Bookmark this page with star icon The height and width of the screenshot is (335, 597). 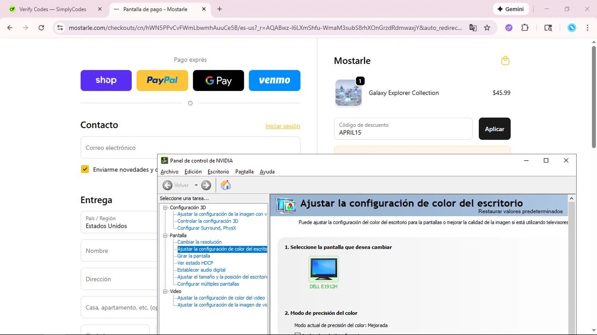(x=487, y=28)
